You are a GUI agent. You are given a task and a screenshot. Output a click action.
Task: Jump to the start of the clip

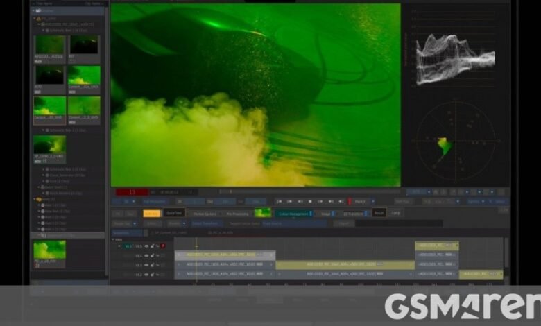pyautogui.click(x=277, y=201)
